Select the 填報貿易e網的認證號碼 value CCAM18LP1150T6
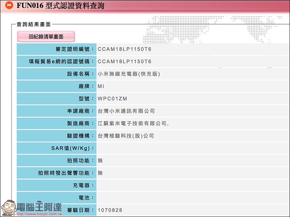The height and width of the screenshot is (217, 290). point(124,61)
